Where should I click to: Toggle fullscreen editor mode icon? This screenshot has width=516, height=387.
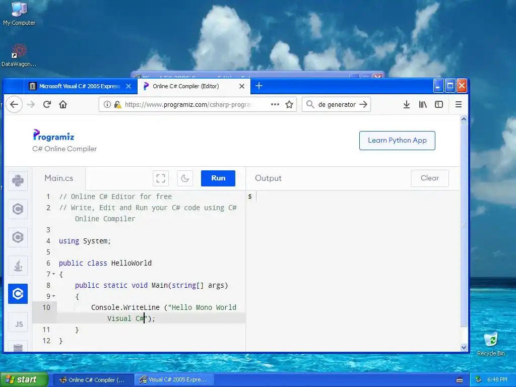[x=161, y=178]
